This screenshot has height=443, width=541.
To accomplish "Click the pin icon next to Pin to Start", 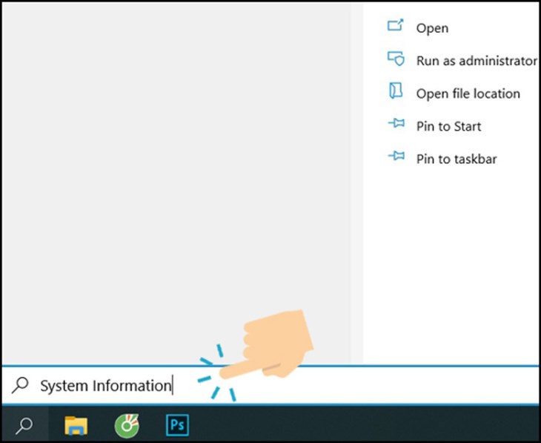I will click(x=396, y=123).
